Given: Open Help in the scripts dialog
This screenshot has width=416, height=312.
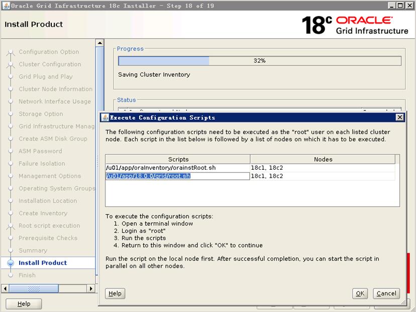Looking at the screenshot, I should tap(115, 293).
